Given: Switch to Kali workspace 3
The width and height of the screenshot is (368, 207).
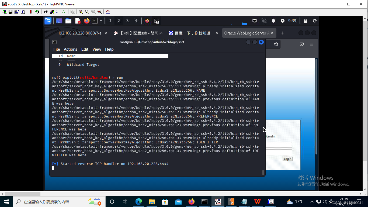Looking at the screenshot, I should click(x=127, y=21).
